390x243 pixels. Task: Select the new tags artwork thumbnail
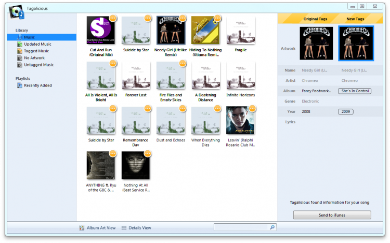coord(356,44)
